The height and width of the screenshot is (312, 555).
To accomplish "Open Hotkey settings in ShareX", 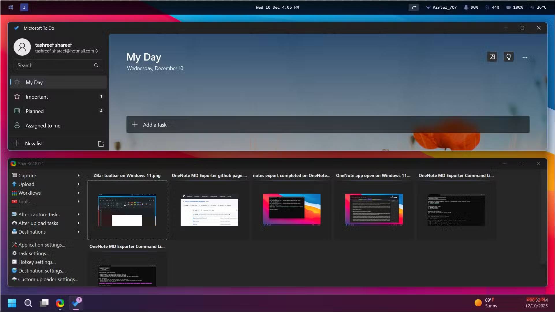I will (x=37, y=262).
